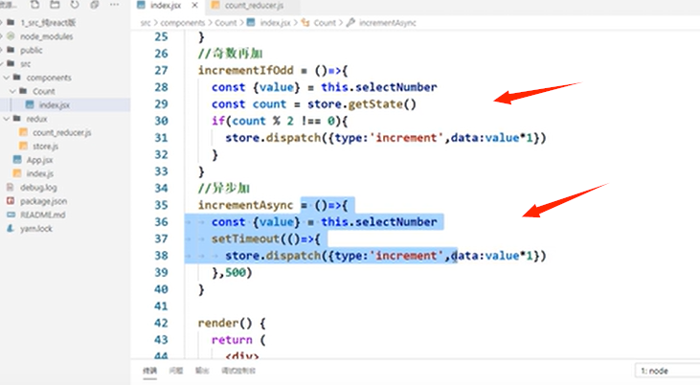This screenshot has width=700, height=385.
Task: Click 'store.getState()' on line 29
Action: 362,104
